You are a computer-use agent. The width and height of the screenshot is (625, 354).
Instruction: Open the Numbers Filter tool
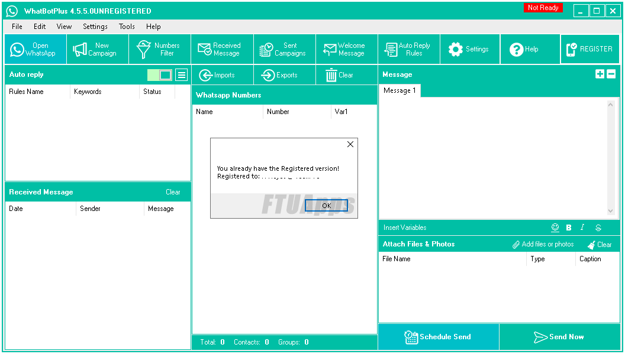coord(160,50)
